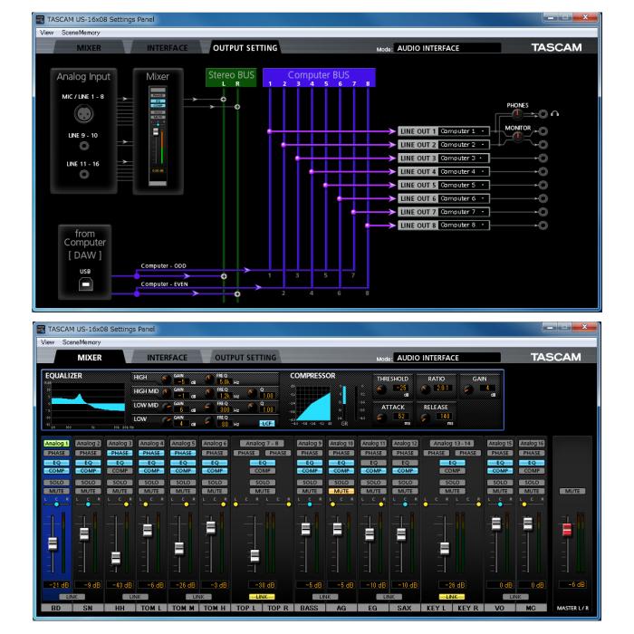Open the LINE OUT 4 source dropdown

pyautogui.click(x=464, y=171)
